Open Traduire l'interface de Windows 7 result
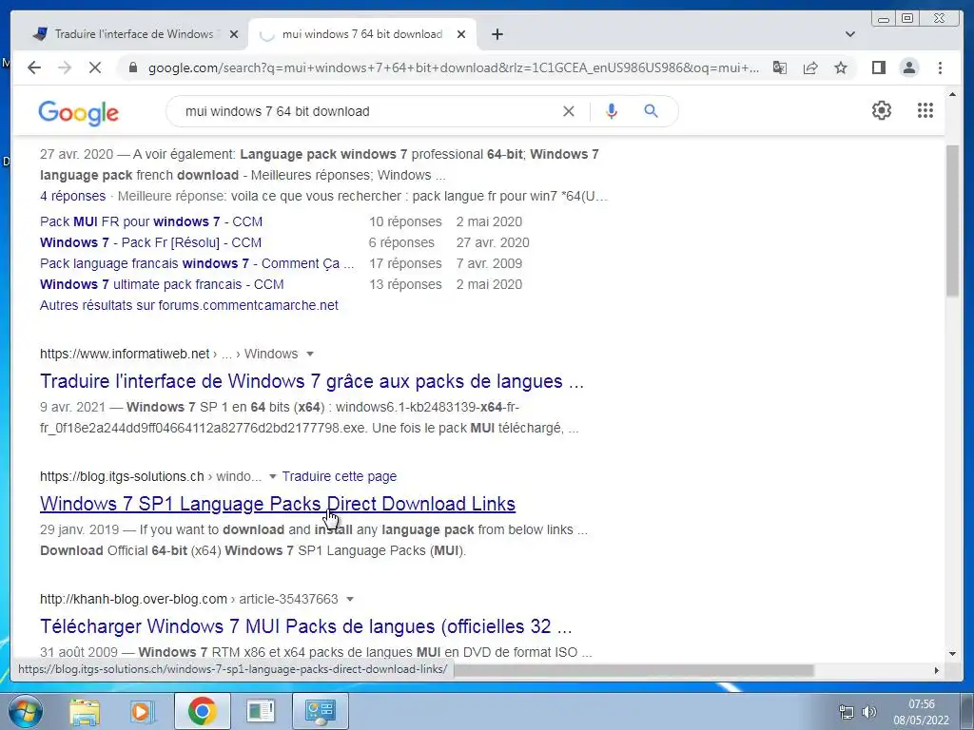This screenshot has width=974, height=730. click(312, 381)
